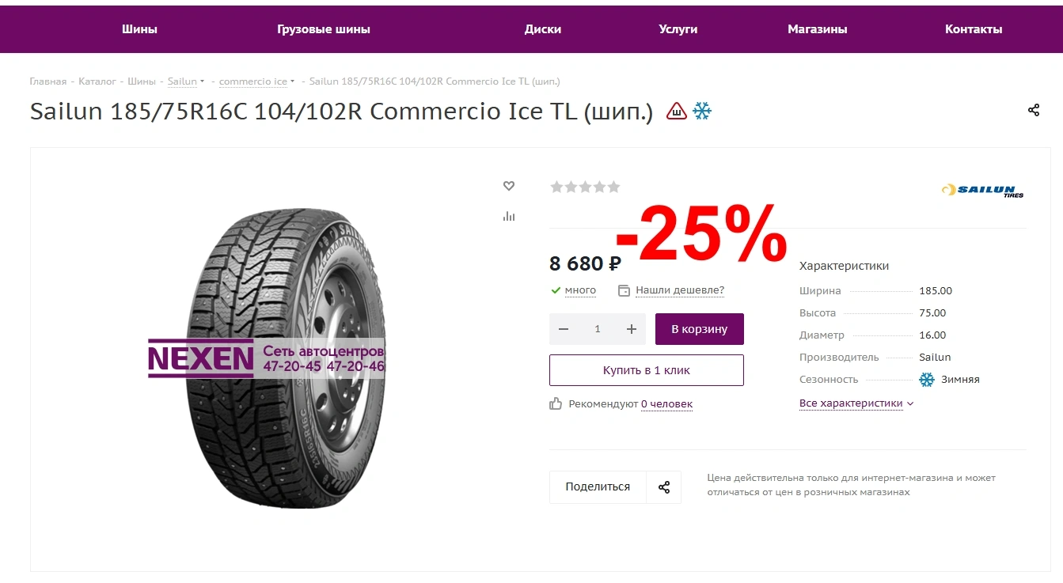Open Нашли дешевле? link
The width and height of the screenshot is (1063, 583).
pos(680,290)
